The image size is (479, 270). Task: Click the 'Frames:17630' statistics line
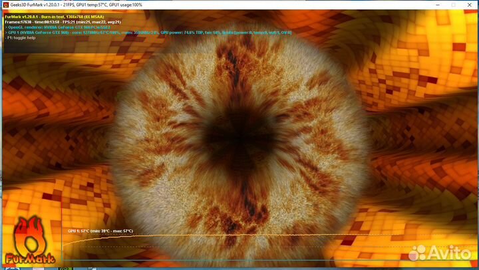tap(63, 22)
